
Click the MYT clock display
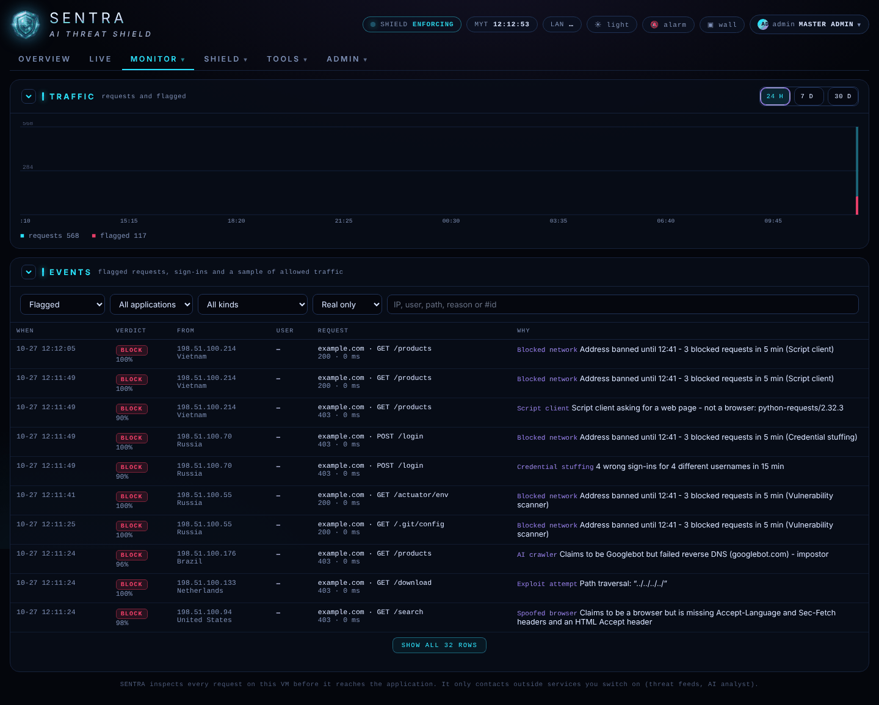(x=502, y=24)
